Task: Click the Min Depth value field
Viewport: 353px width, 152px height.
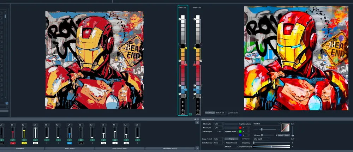Action: [219, 124]
